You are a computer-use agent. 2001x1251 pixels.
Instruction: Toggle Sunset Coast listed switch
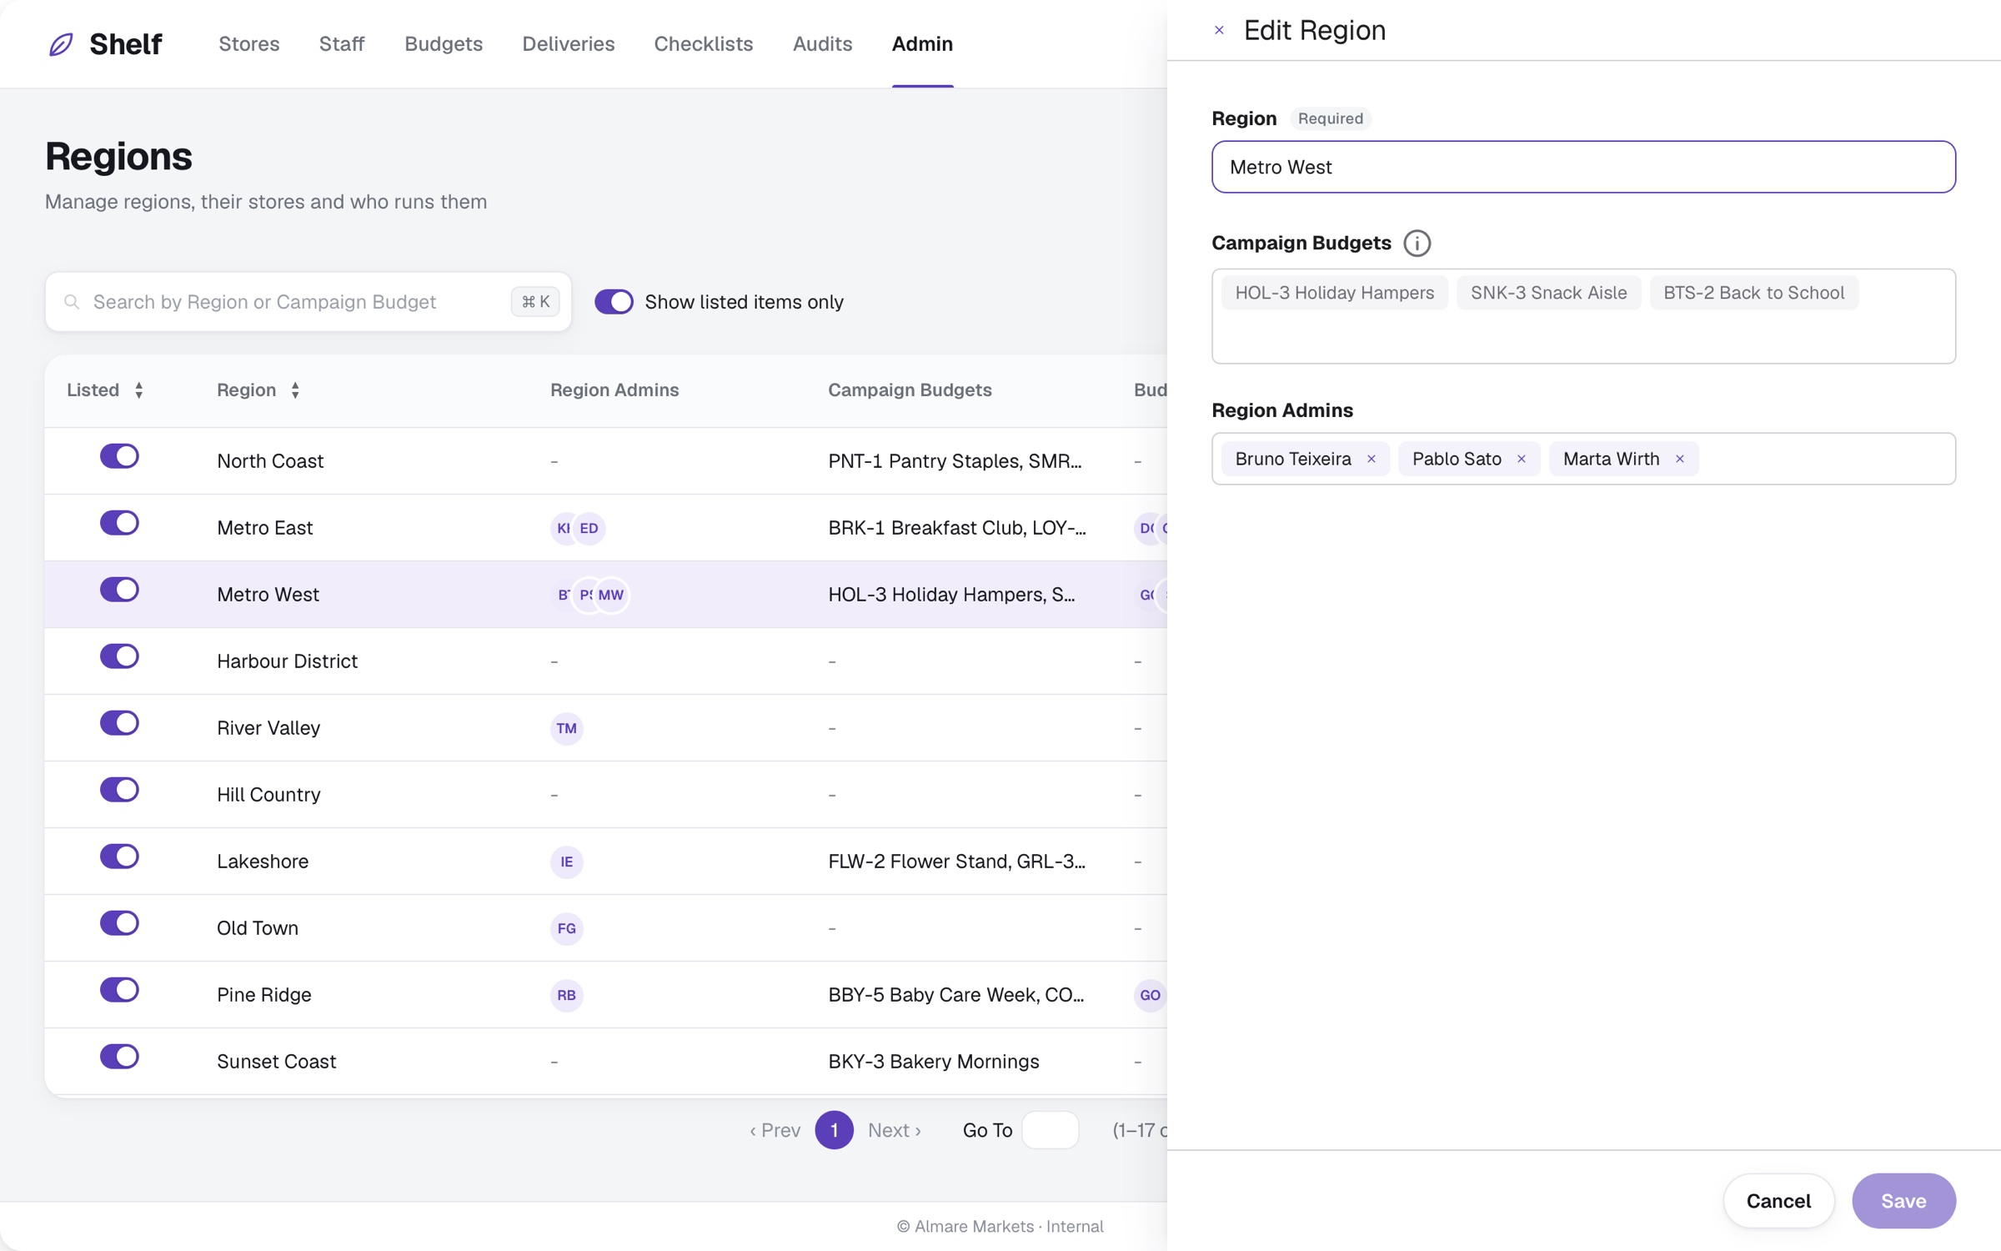[119, 1057]
